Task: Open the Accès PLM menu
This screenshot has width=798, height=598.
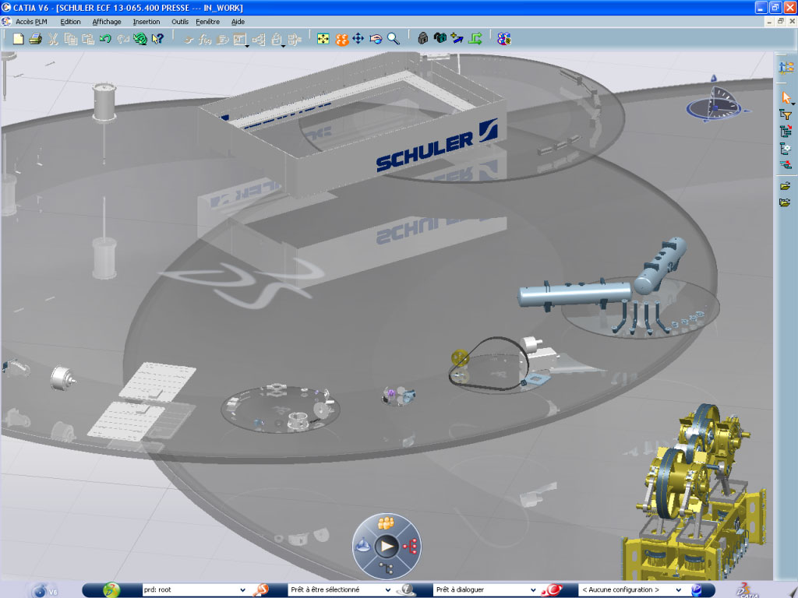Action: pyautogui.click(x=33, y=22)
